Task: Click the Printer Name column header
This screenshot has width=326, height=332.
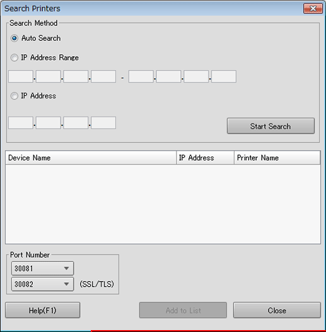Action: pyautogui.click(x=277, y=157)
